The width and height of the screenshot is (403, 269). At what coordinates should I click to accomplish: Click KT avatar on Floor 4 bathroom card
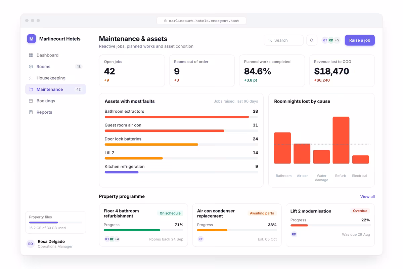click(x=107, y=239)
